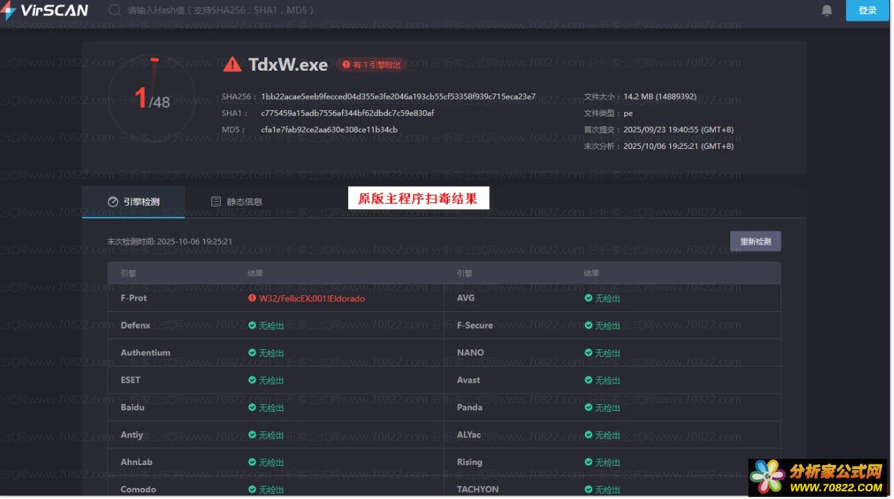The image size is (894, 499).
Task: Click the AhnLab engine name
Action: tap(137, 462)
